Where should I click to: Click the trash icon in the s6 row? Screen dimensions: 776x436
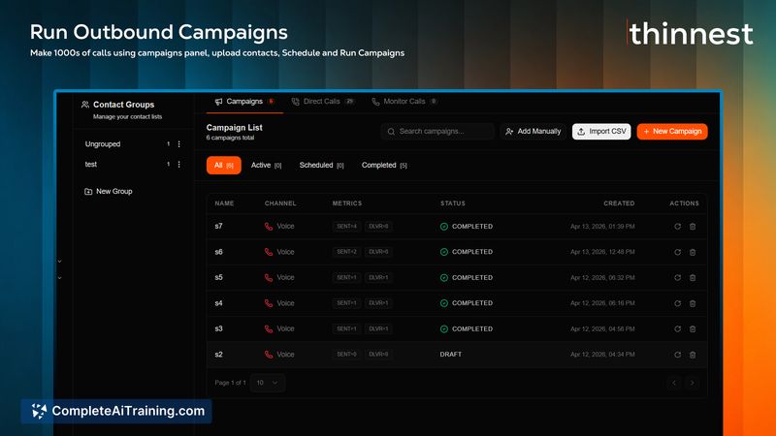click(x=693, y=252)
